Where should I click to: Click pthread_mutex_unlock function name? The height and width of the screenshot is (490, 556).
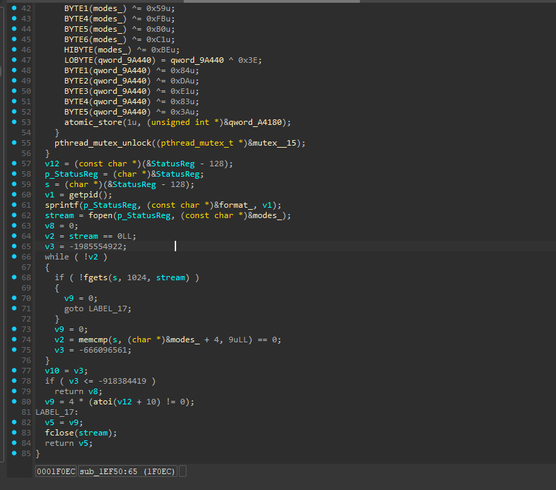[102, 143]
